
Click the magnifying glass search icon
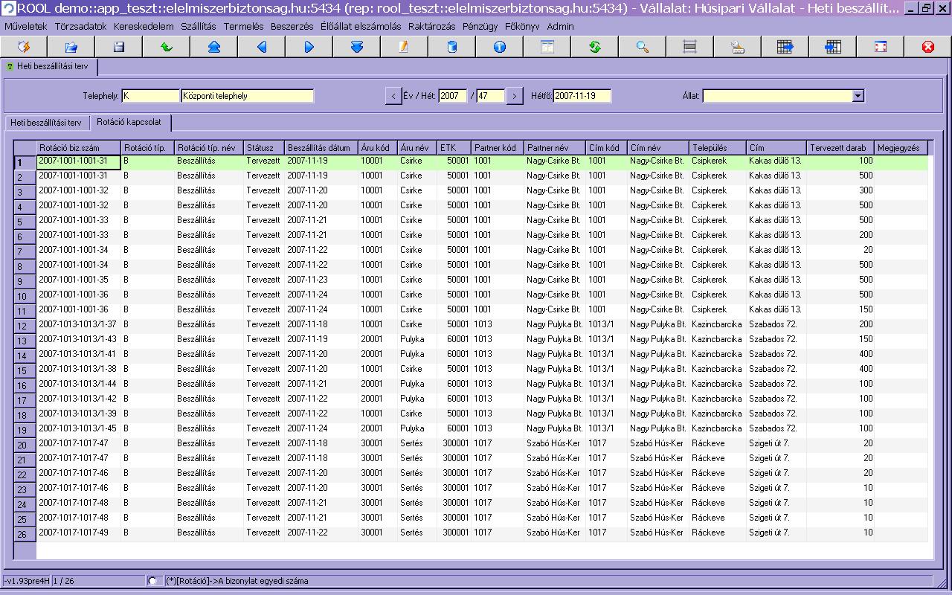point(643,47)
